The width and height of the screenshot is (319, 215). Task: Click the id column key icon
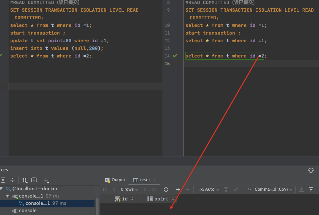(x=118, y=199)
